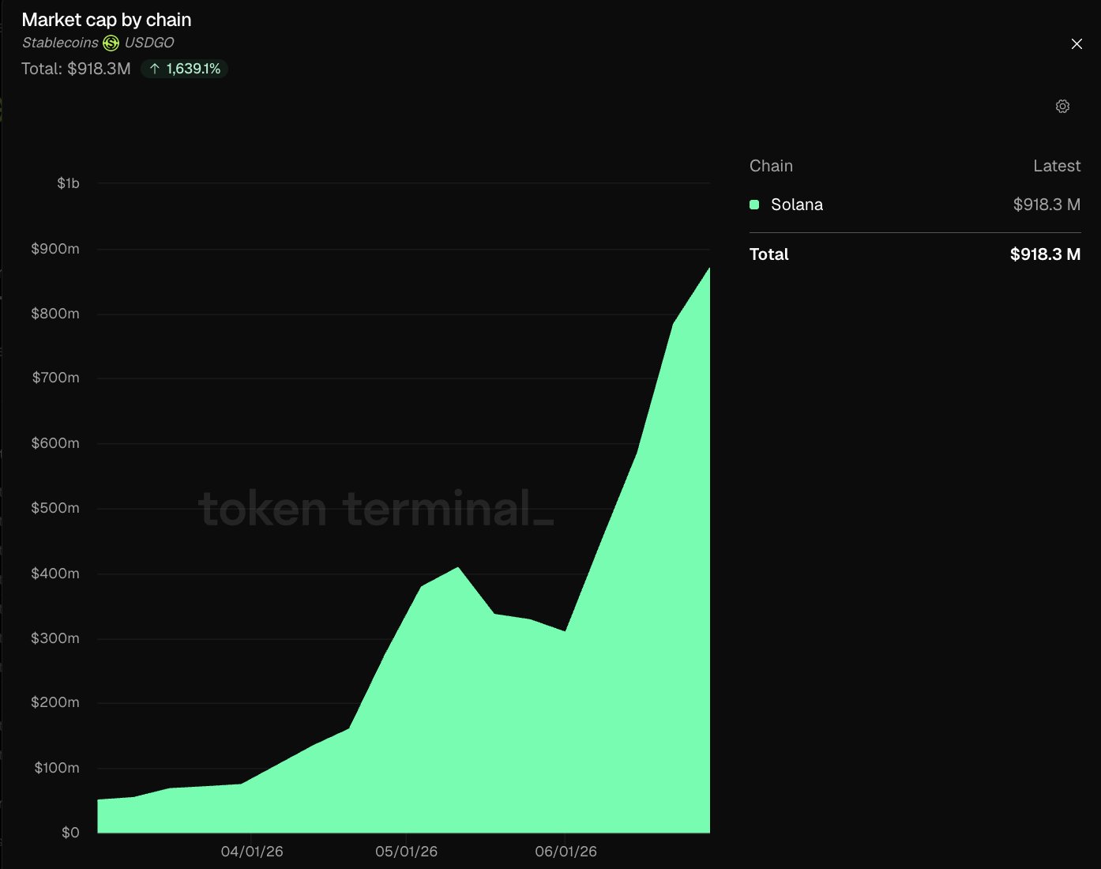Click the $300m y-axis label

[55, 638]
